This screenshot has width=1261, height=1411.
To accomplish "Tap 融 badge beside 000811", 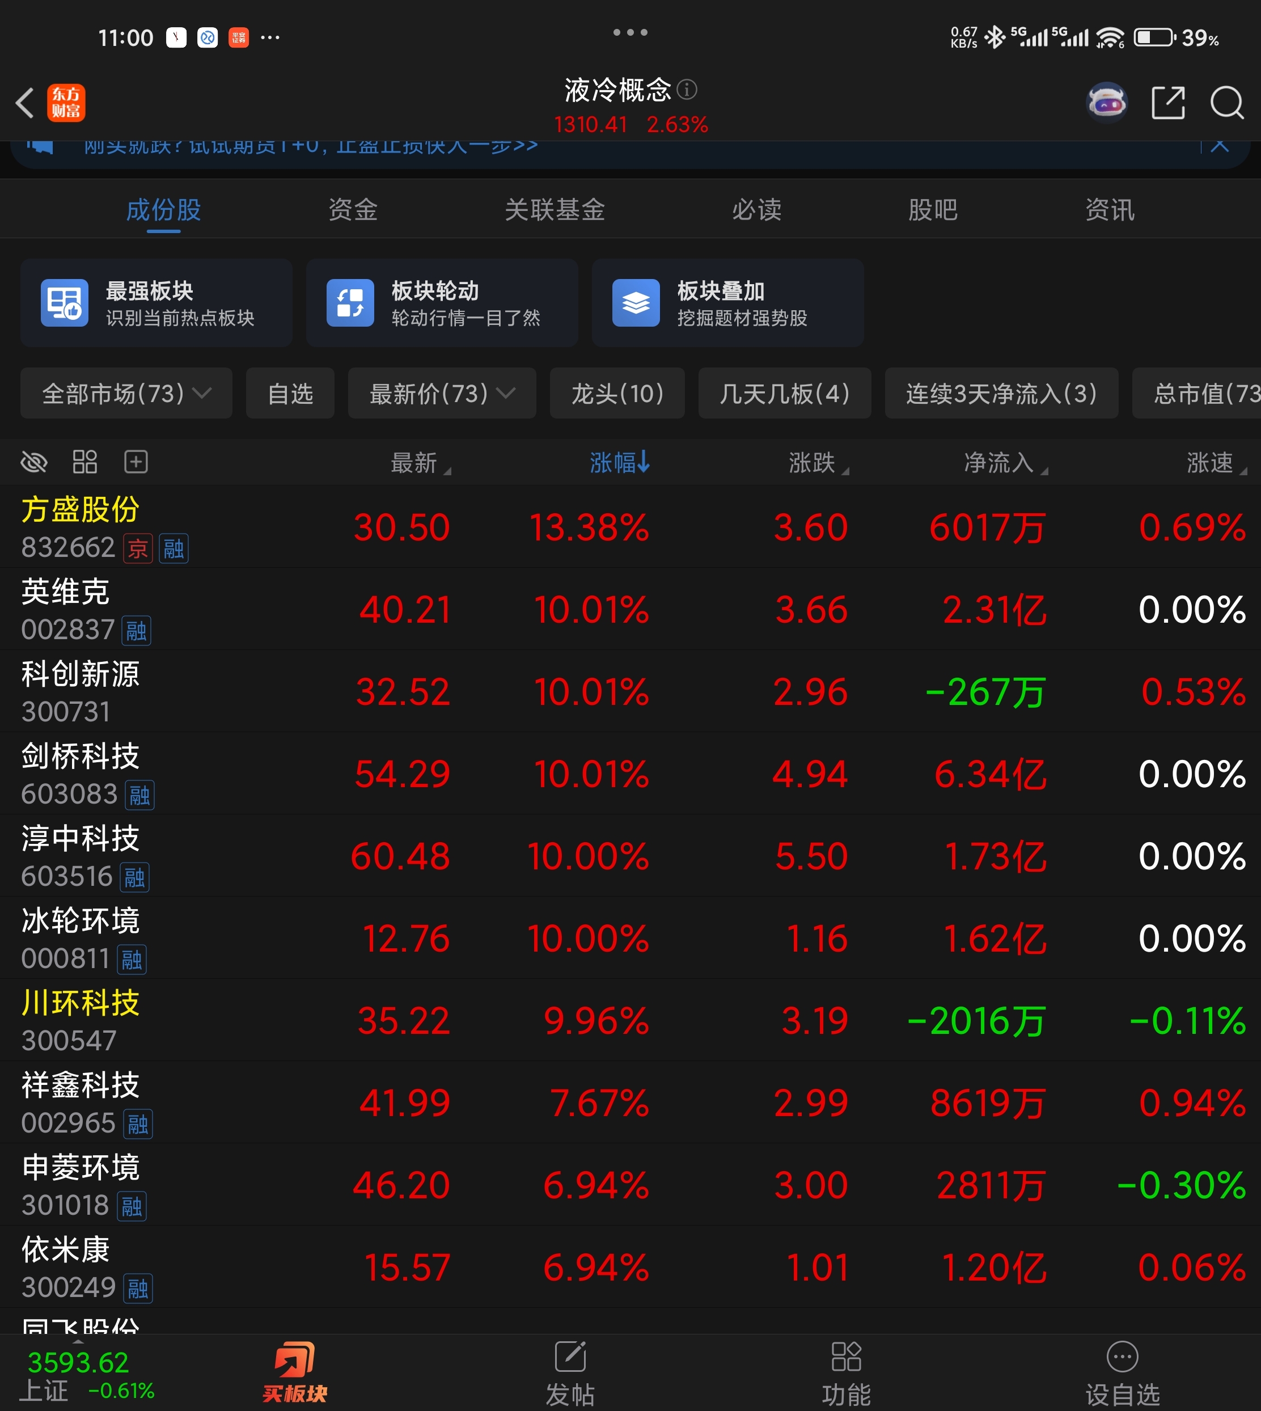I will pos(132,959).
